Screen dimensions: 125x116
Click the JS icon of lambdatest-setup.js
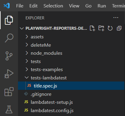[x=26, y=102]
